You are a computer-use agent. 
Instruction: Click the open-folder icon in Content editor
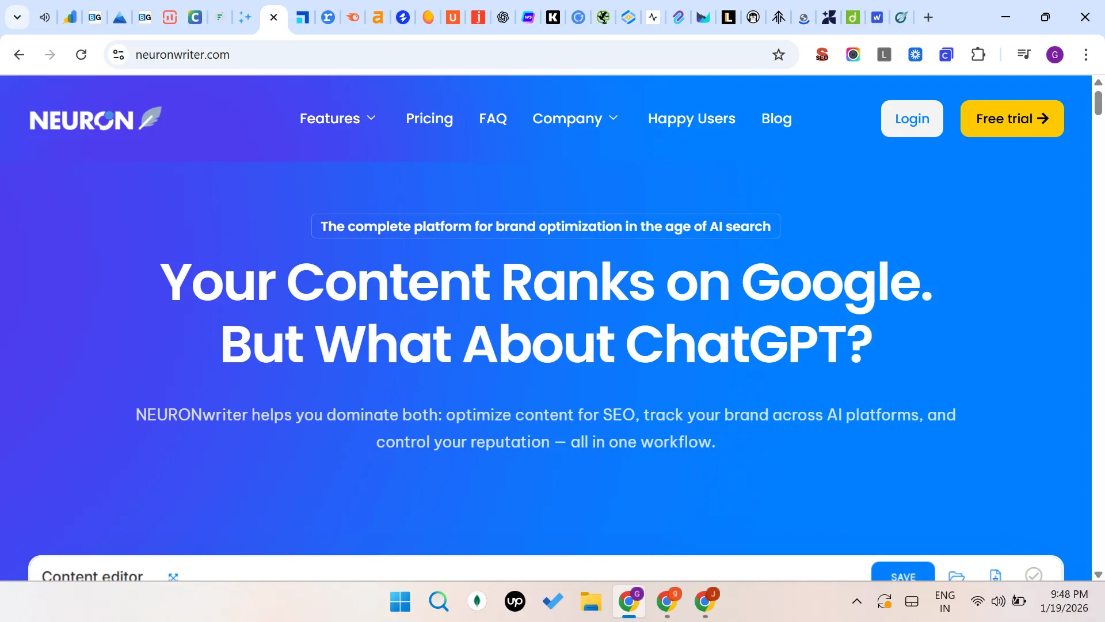957,577
